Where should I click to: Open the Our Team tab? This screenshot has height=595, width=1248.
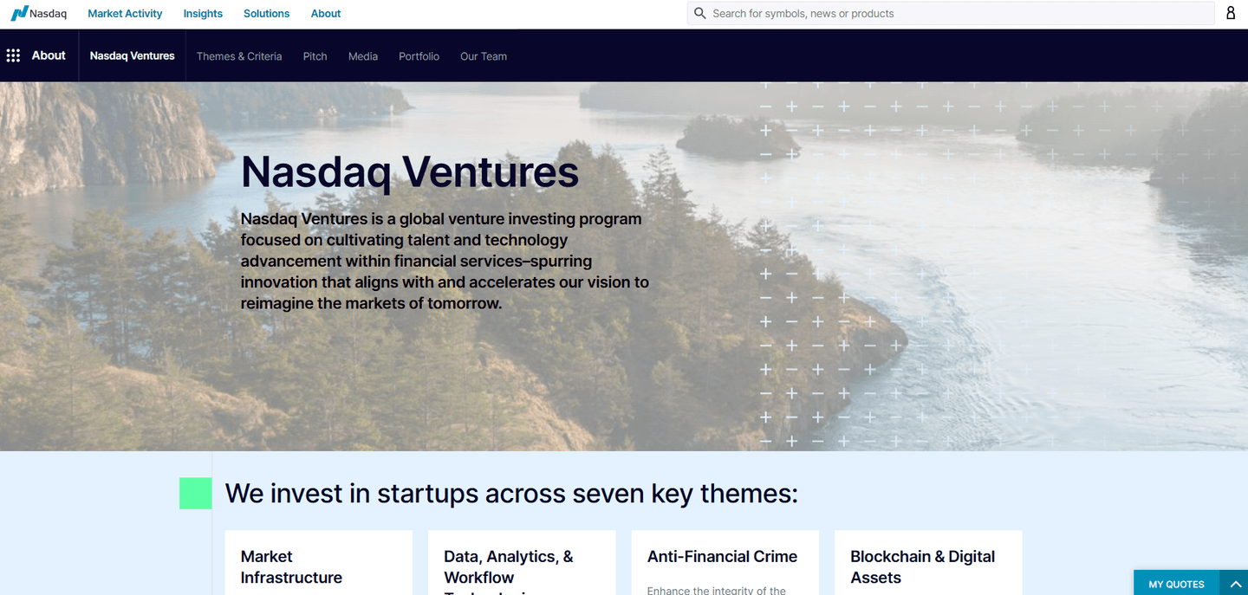[x=483, y=55]
